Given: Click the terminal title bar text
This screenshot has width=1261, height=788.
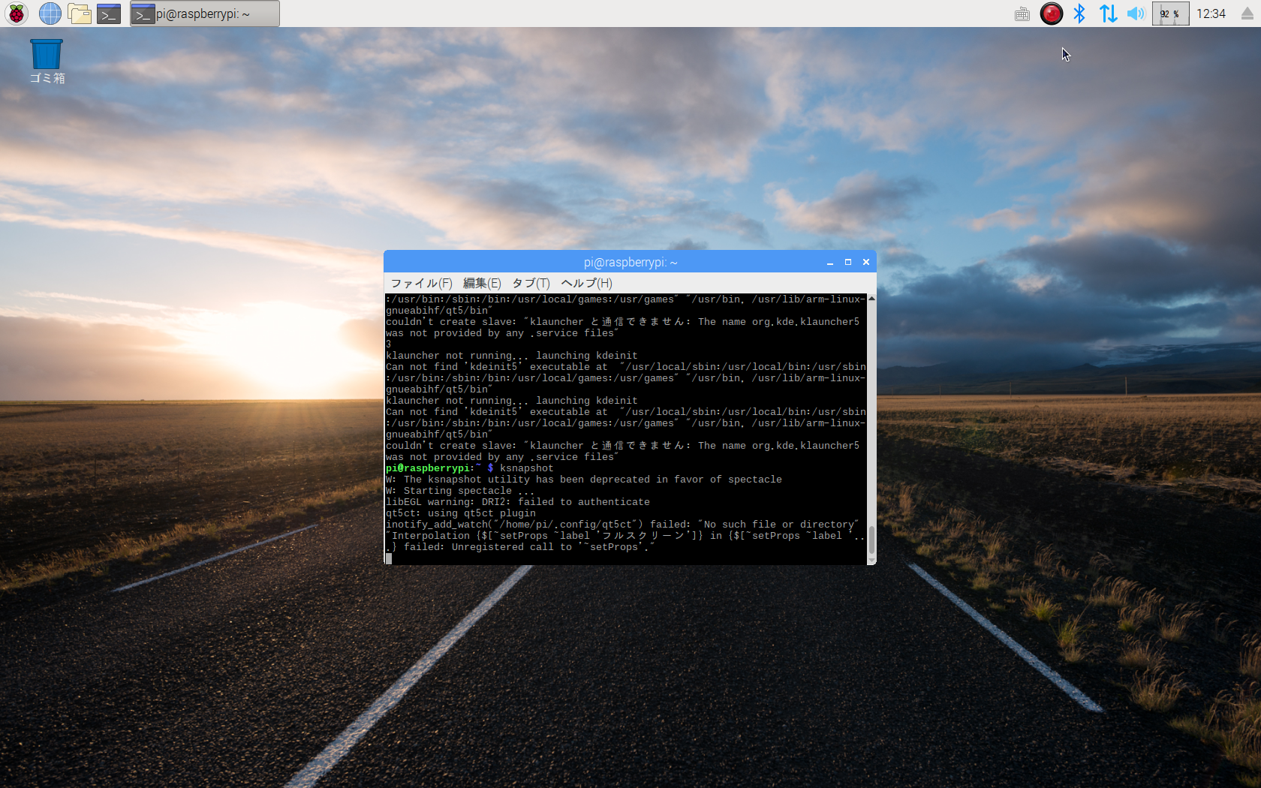Looking at the screenshot, I should [x=630, y=262].
